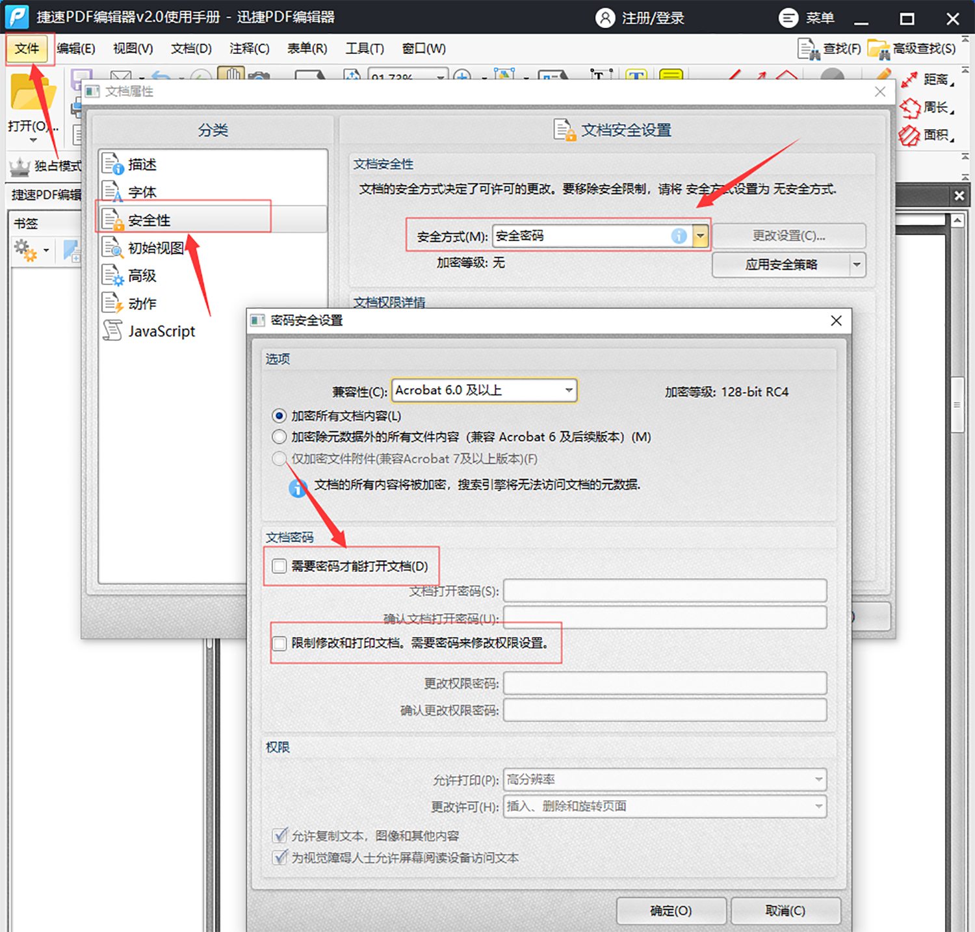Open the 兼容性 Acrobat 6.0 dropdown
The image size is (975, 932).
[484, 391]
